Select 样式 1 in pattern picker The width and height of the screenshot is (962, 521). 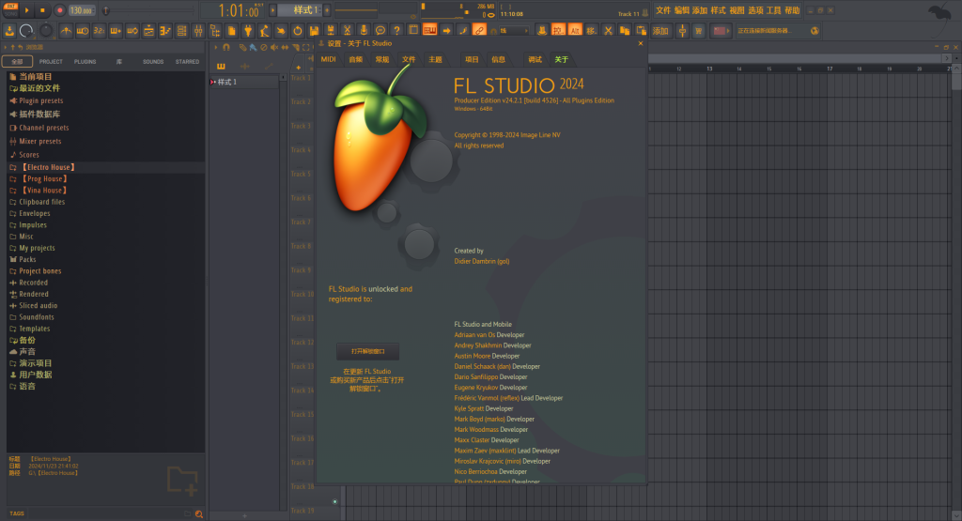(x=244, y=82)
